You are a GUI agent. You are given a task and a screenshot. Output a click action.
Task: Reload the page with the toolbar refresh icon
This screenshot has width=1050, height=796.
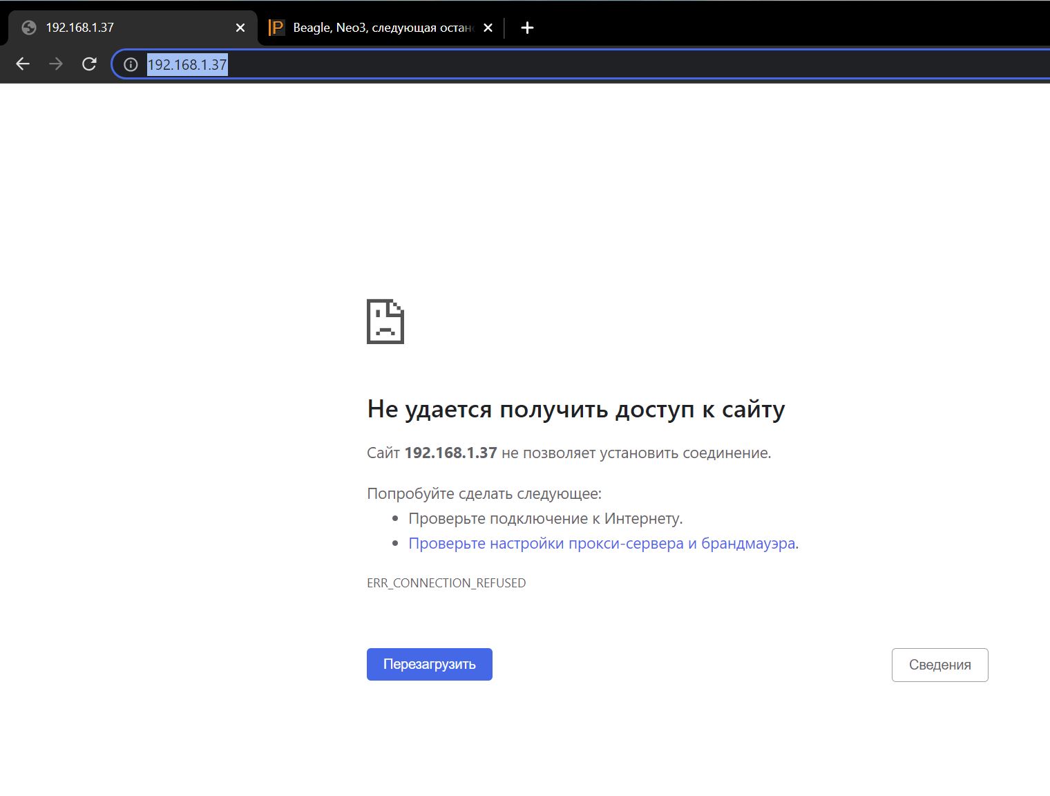(x=89, y=64)
